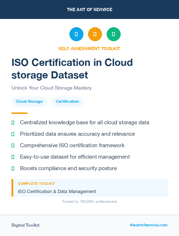Click Unlock Your Cloud Storage Mastery subtitle
Image resolution: width=179 pixels, height=236 pixels.
pos(52,88)
